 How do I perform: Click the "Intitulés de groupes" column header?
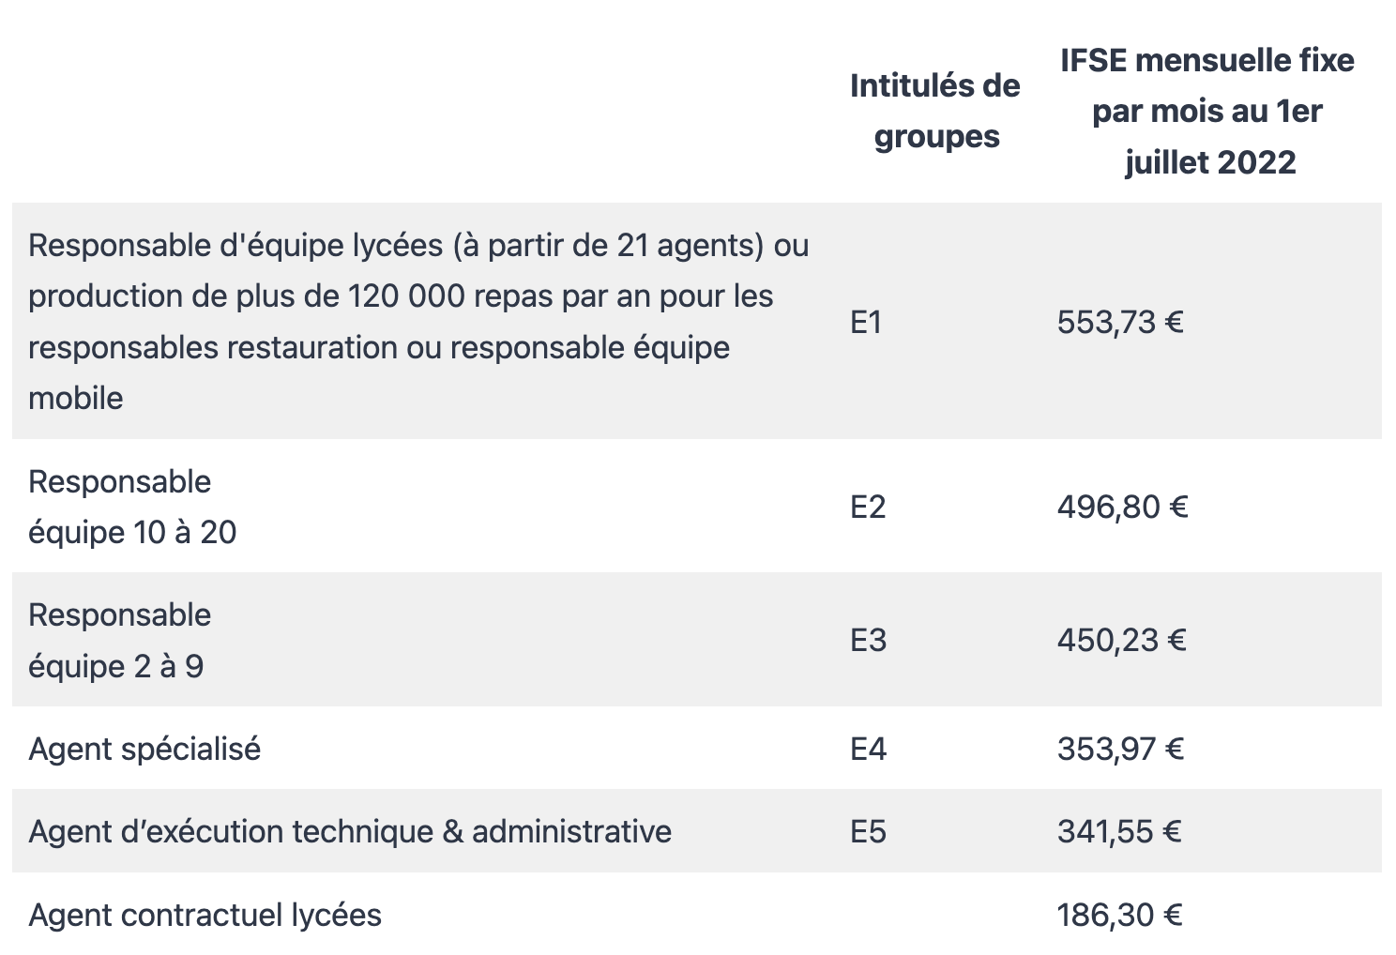pos(934,112)
